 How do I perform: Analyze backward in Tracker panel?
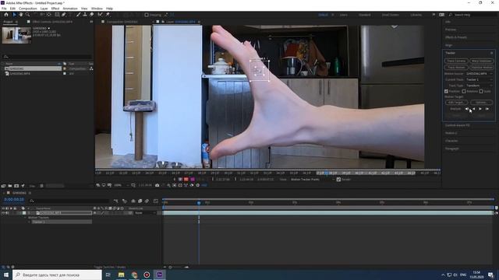473,109
